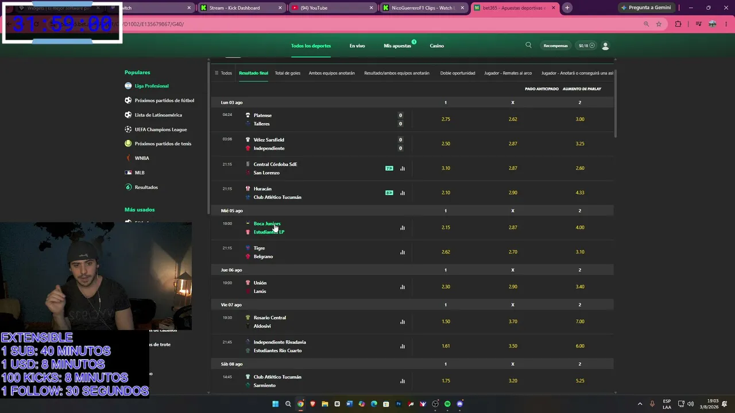Close the bet365 browser tab

pos(554,8)
